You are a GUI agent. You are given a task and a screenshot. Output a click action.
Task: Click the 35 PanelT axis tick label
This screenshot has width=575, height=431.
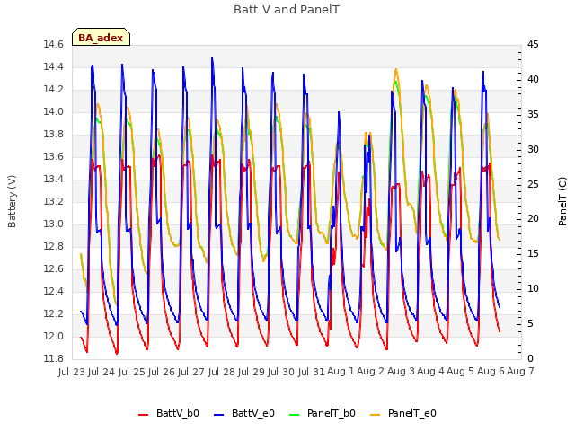[x=533, y=114]
